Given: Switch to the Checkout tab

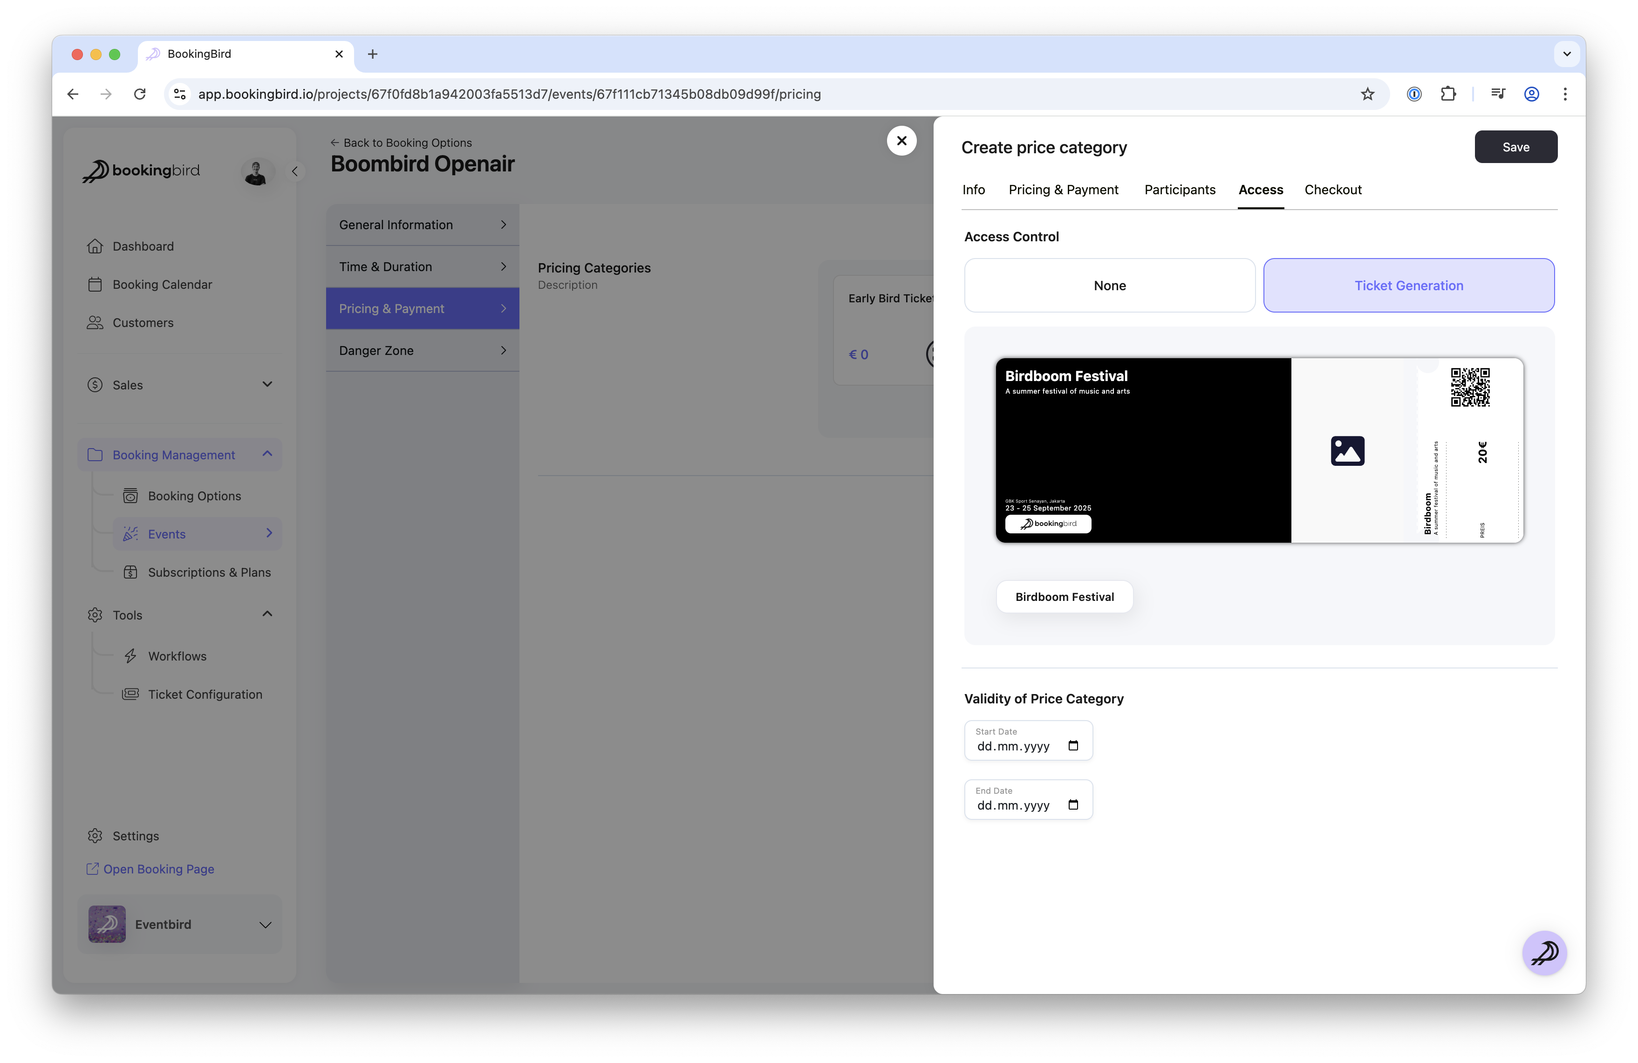Looking at the screenshot, I should point(1332,190).
